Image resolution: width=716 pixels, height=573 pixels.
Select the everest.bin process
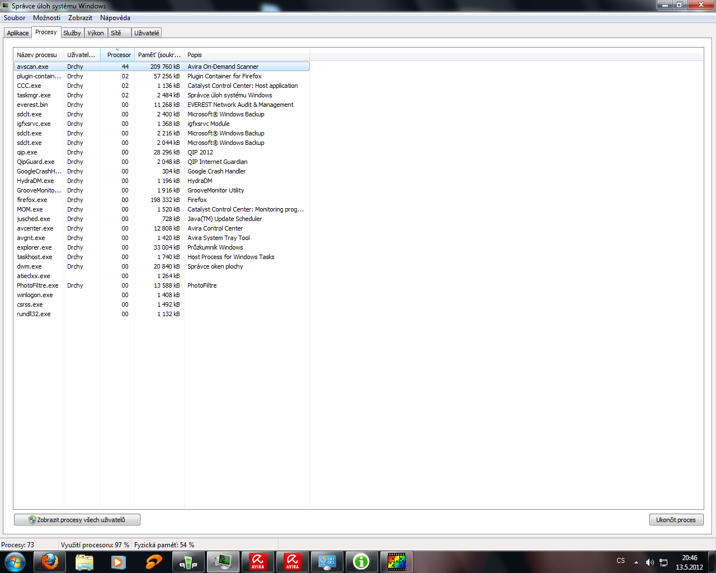pyautogui.click(x=162, y=105)
